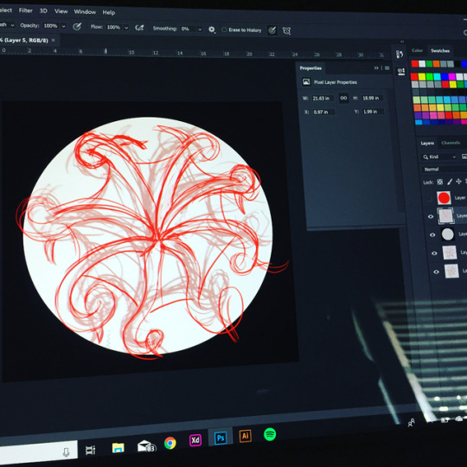Select gray circle layer thumbnail
467x467 pixels.
point(447,234)
